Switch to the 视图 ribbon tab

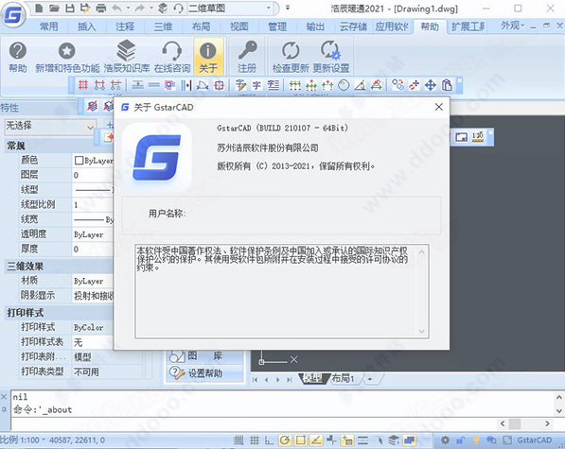pyautogui.click(x=238, y=26)
